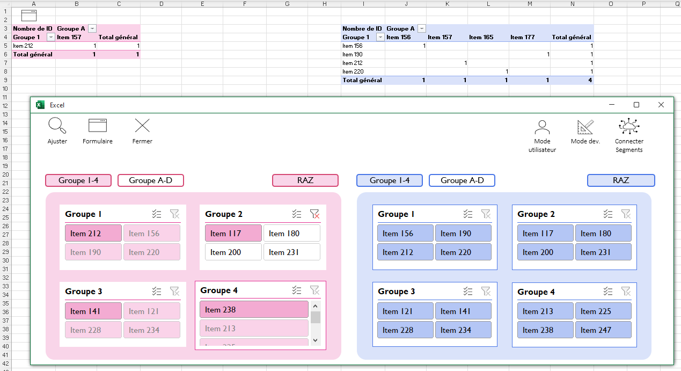681x371 pixels.
Task: Select the blue Groupe A-D tab button
Action: 462,180
